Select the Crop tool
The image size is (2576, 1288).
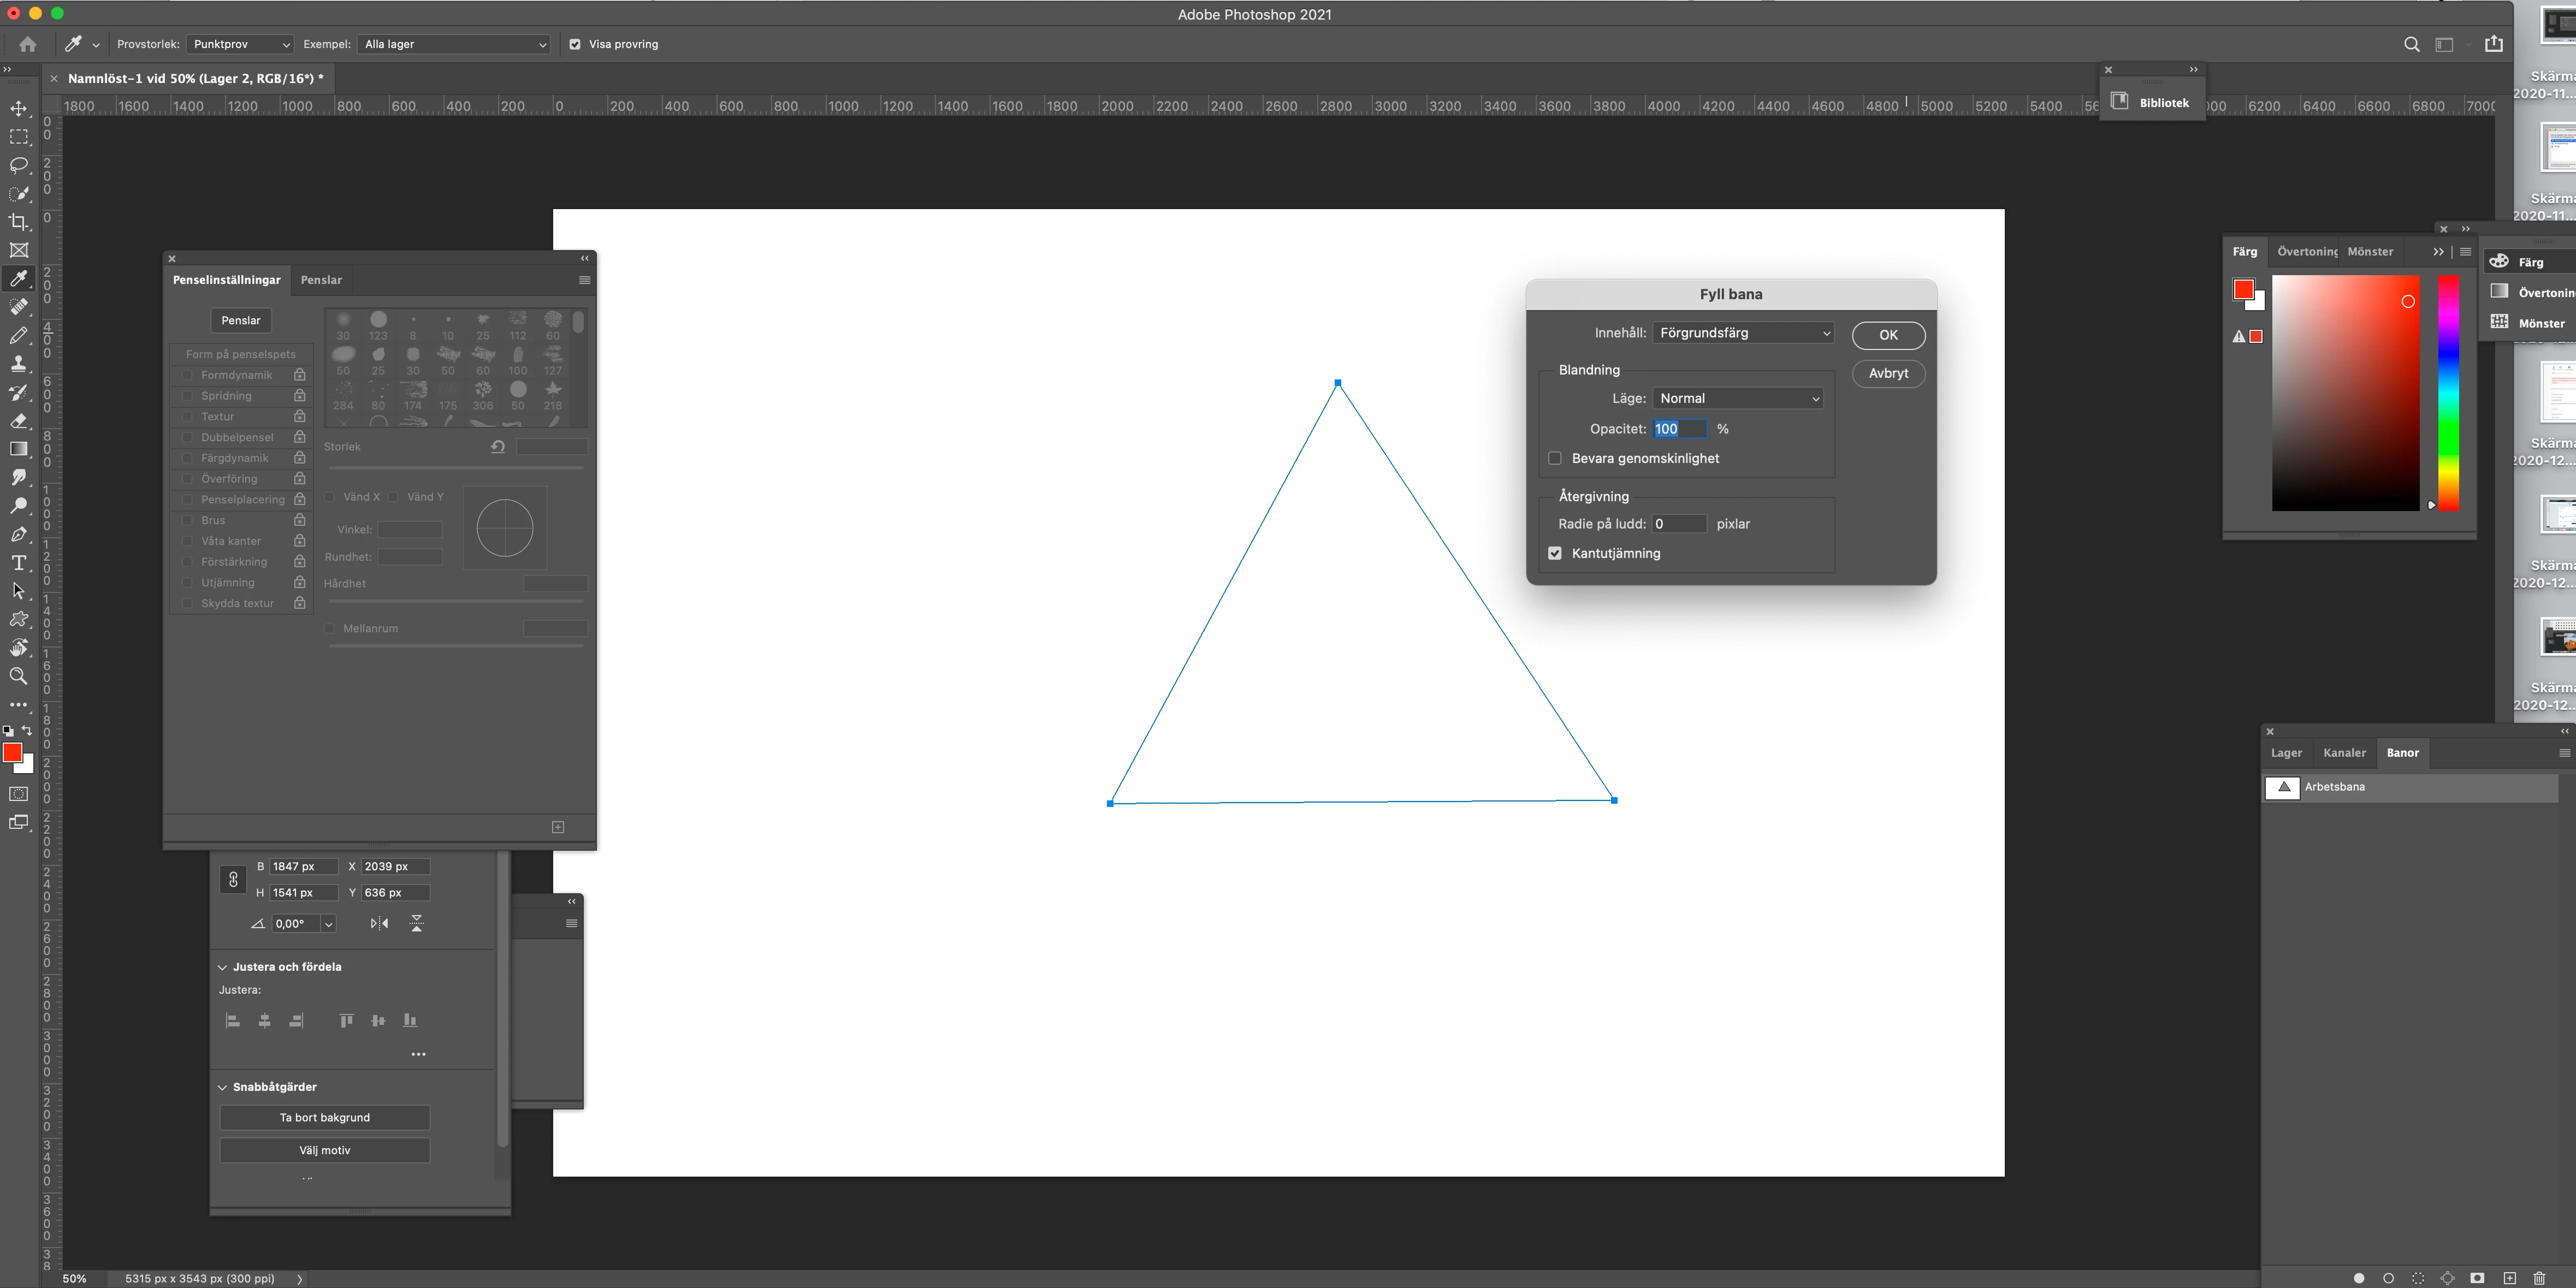click(x=19, y=222)
